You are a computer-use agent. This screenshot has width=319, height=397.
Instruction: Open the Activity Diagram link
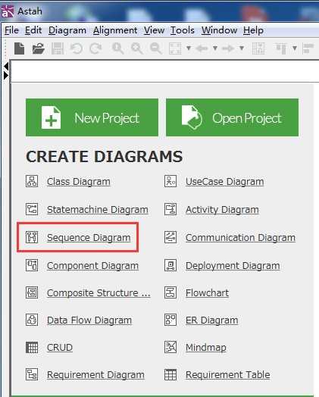(x=222, y=210)
